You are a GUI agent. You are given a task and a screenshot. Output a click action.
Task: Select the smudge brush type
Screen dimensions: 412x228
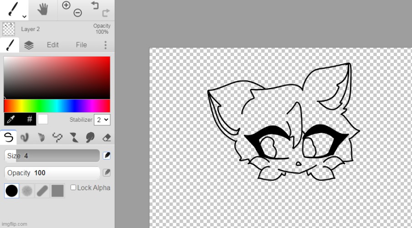90,137
